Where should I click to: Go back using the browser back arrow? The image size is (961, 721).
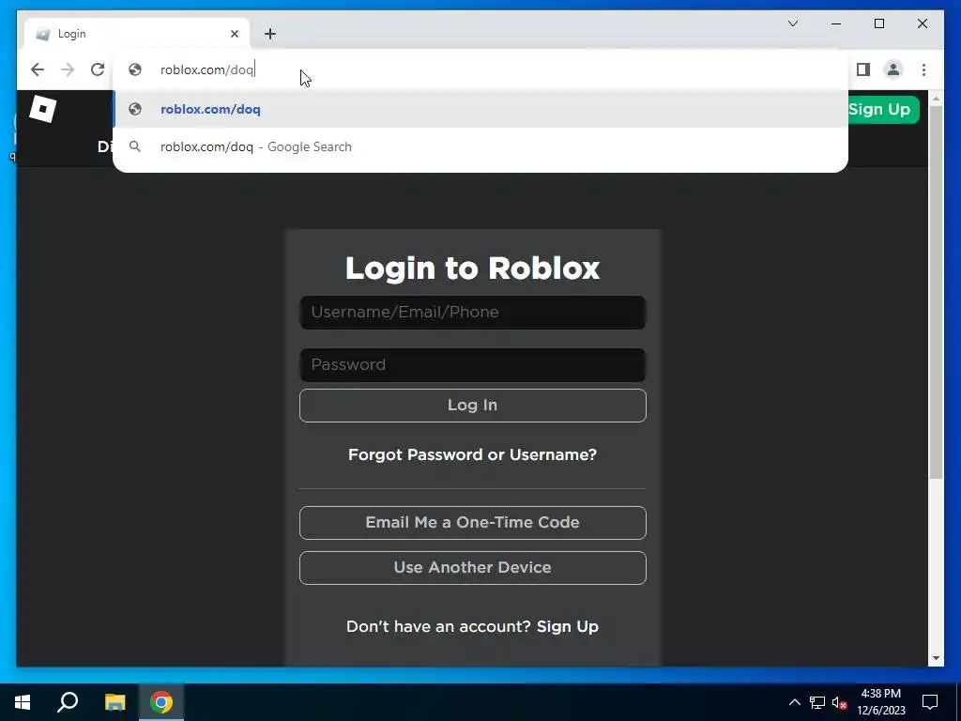click(x=38, y=69)
